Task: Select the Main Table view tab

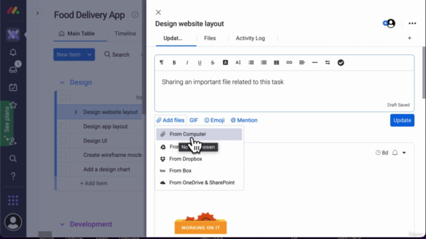Action: 77,34
